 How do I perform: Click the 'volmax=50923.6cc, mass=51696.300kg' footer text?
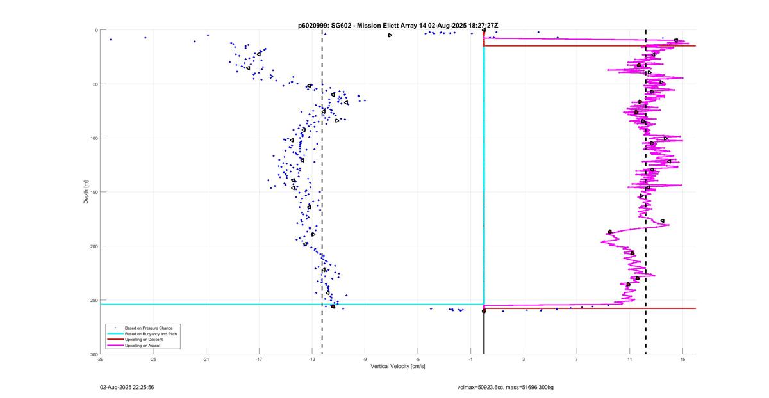point(505,387)
